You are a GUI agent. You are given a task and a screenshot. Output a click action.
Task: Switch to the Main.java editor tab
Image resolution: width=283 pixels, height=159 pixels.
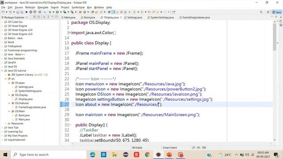69,17
